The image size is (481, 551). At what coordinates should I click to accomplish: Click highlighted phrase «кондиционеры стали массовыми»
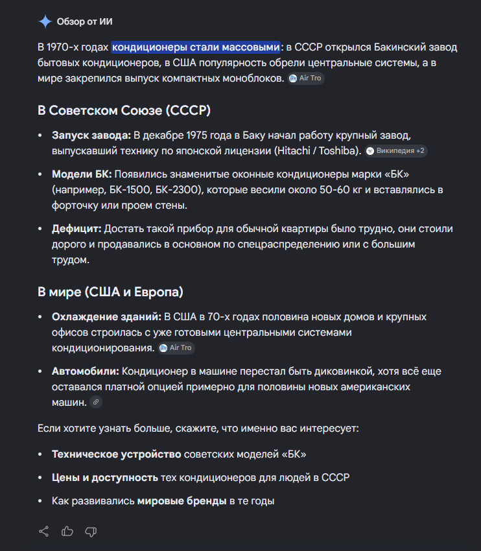click(196, 47)
